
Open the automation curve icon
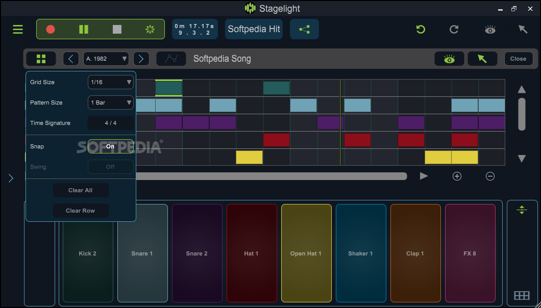pos(171,59)
